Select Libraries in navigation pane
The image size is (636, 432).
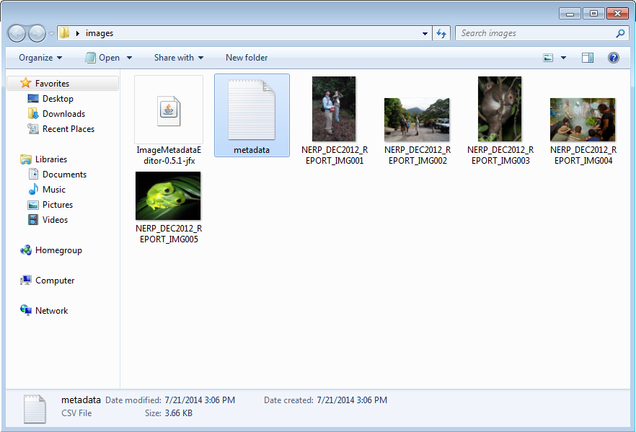tap(51, 159)
